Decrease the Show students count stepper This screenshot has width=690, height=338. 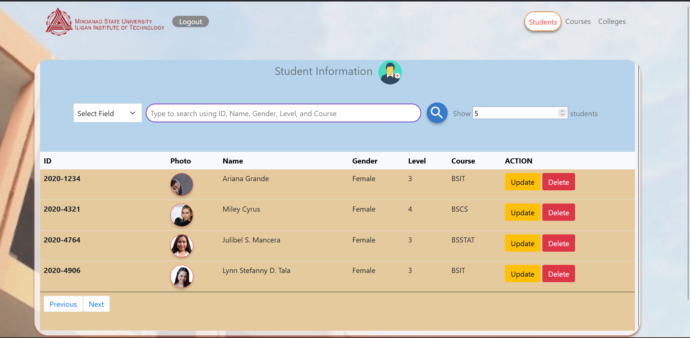[x=562, y=115]
